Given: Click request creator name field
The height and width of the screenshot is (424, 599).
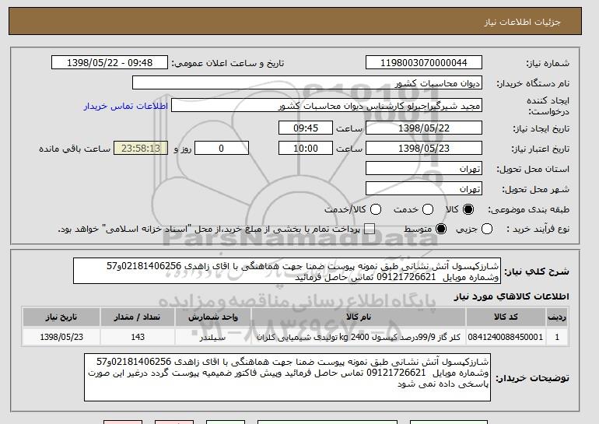Looking at the screenshot, I should coord(327,106).
